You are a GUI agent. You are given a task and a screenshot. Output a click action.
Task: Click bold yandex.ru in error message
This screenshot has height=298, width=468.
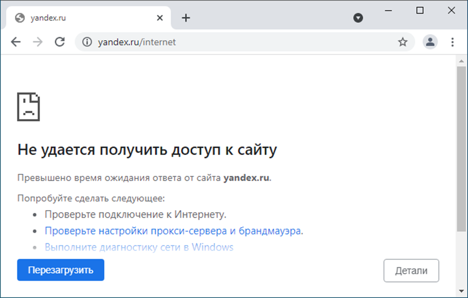pyautogui.click(x=246, y=178)
